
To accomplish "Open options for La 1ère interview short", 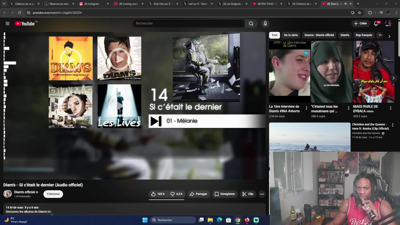I will (306, 108).
